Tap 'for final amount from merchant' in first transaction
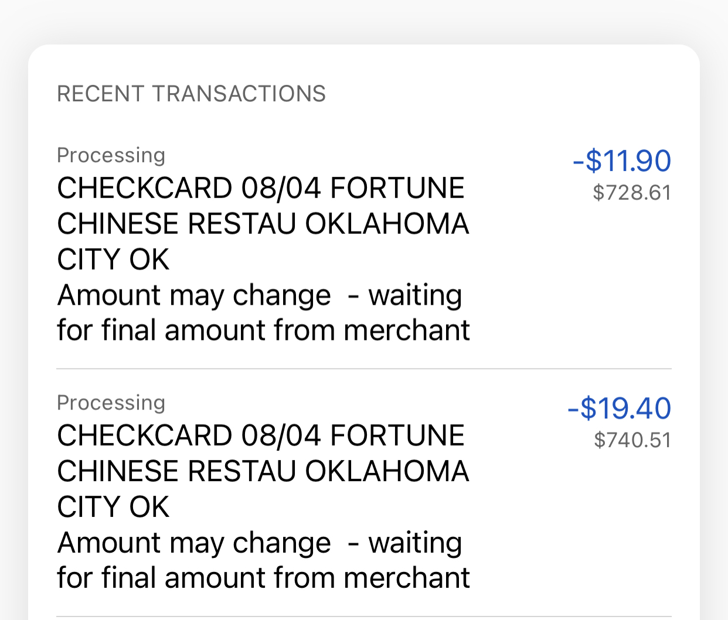 point(263,330)
